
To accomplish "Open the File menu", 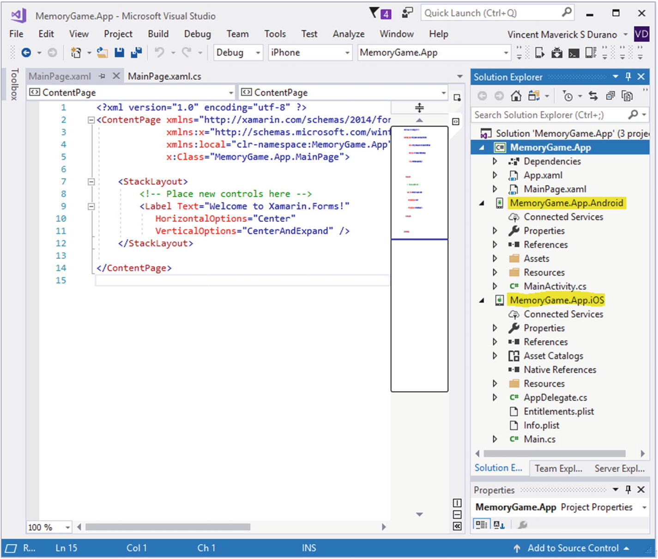I will click(x=16, y=34).
